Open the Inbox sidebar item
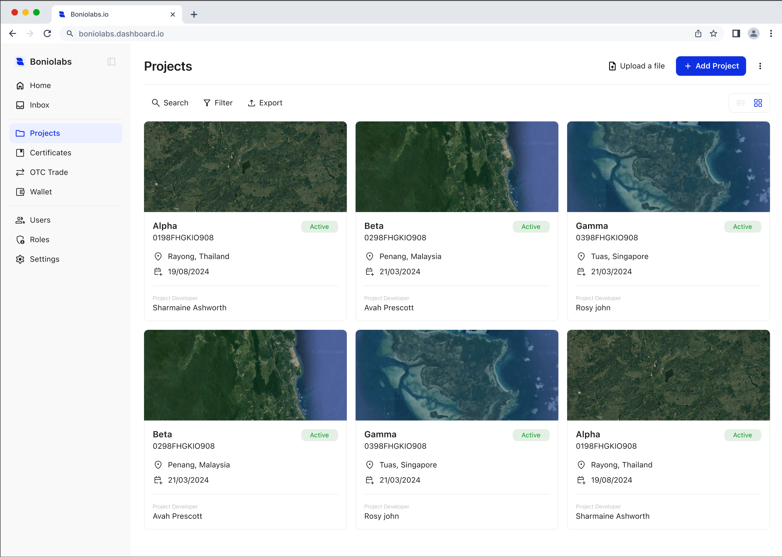782x557 pixels. (40, 105)
